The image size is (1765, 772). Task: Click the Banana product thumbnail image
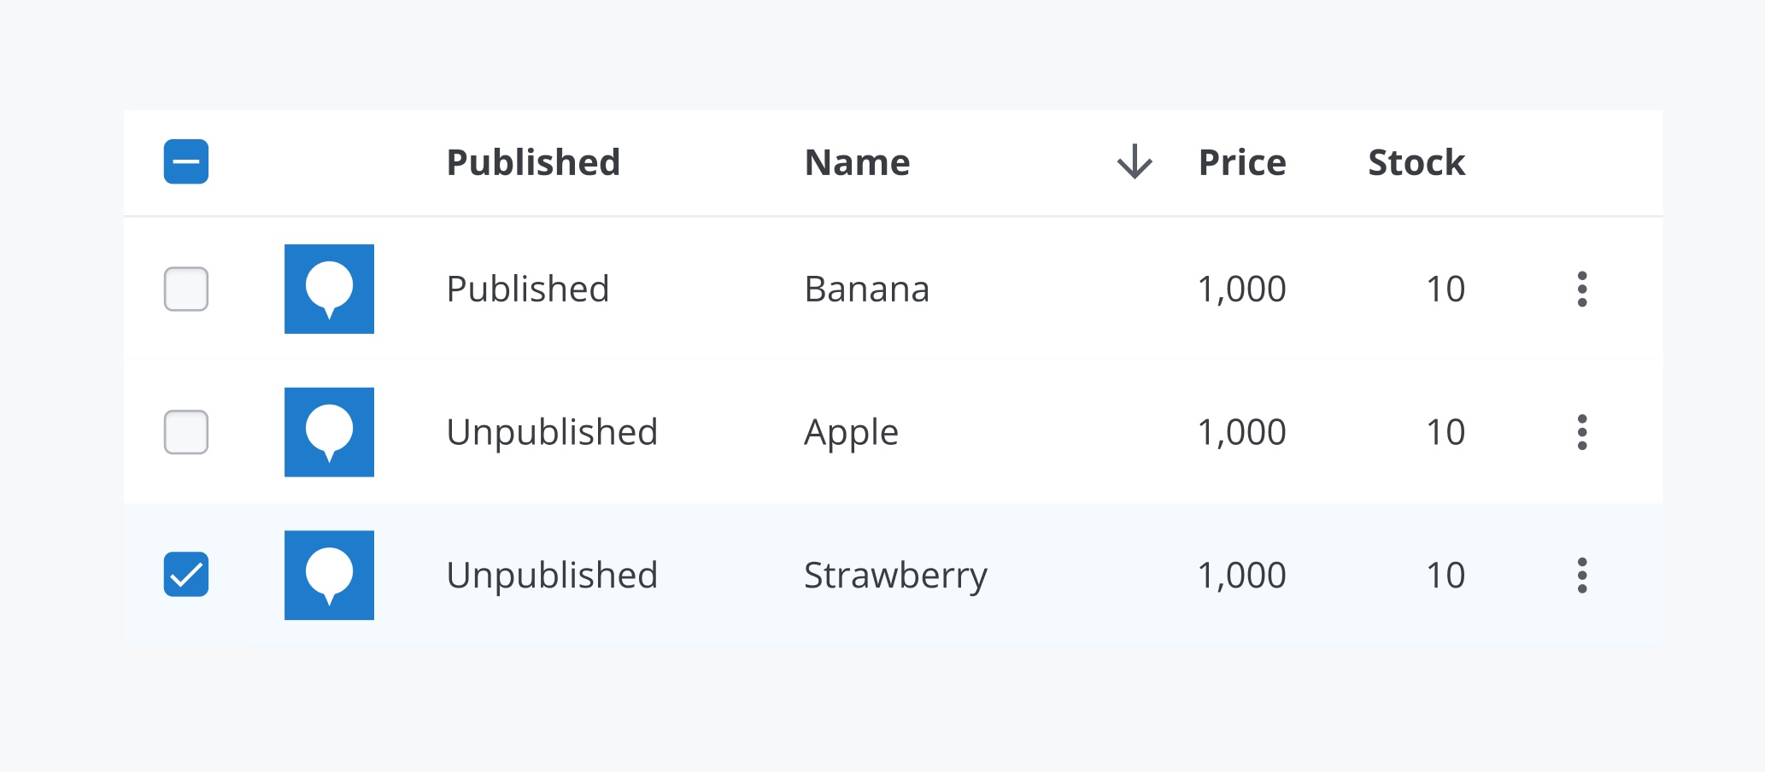point(329,289)
